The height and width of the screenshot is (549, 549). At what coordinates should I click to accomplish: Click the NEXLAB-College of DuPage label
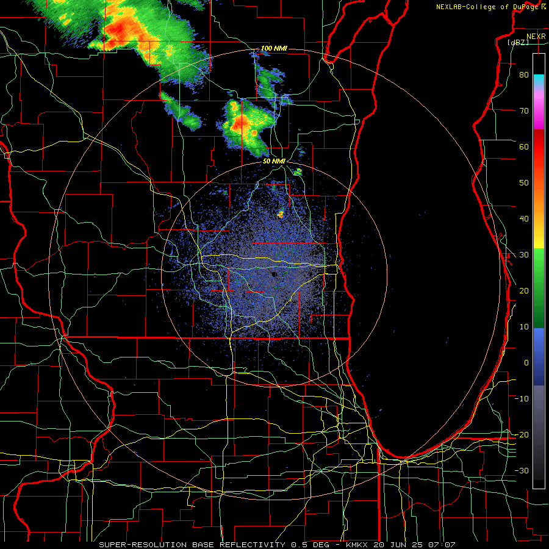[490, 7]
